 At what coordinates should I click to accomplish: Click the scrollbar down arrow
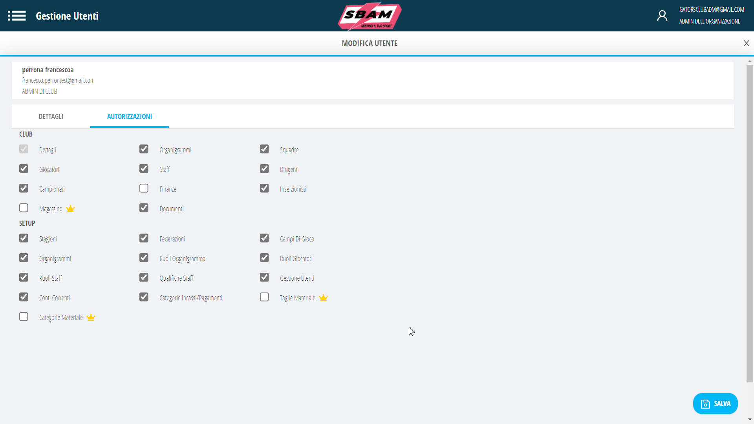click(x=750, y=420)
